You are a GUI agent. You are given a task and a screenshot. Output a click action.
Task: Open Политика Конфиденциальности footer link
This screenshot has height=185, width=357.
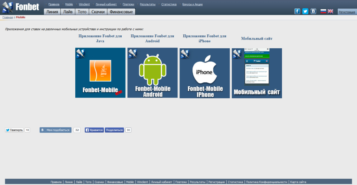pos(267,182)
